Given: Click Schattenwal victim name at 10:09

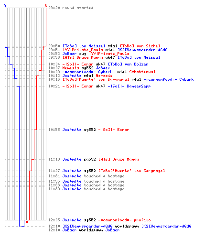Looking at the screenshot, I should click(142, 72).
